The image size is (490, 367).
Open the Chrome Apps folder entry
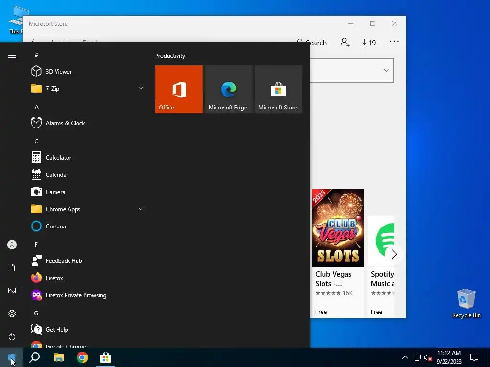coord(88,209)
